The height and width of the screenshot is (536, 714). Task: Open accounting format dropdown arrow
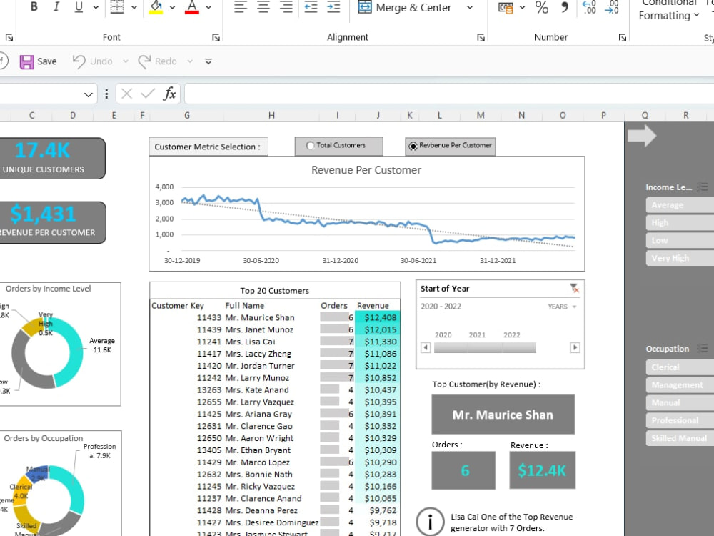(523, 7)
